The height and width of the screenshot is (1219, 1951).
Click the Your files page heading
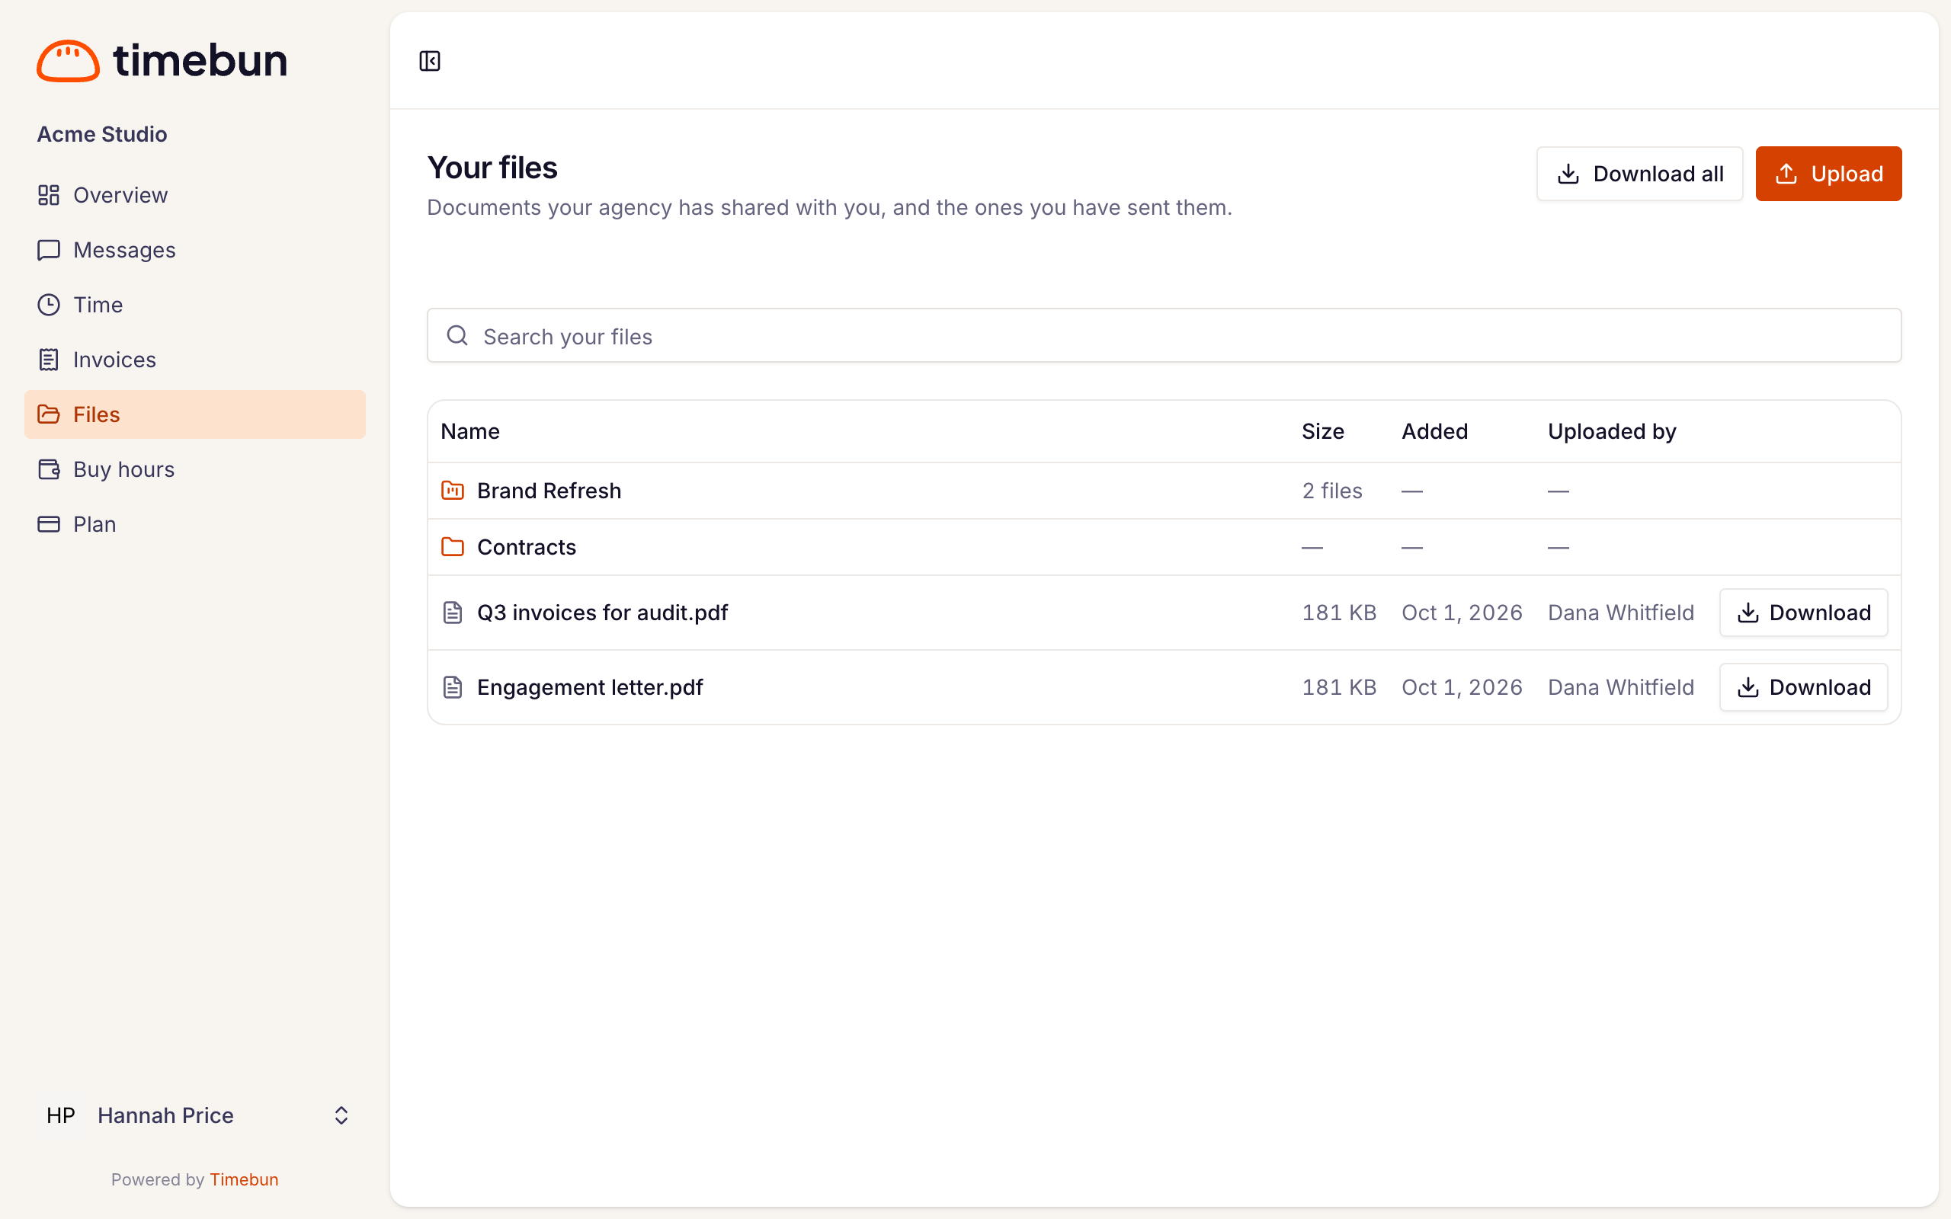(x=492, y=168)
